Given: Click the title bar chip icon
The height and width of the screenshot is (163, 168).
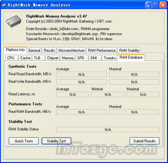Looking at the screenshot, I should (4, 5).
